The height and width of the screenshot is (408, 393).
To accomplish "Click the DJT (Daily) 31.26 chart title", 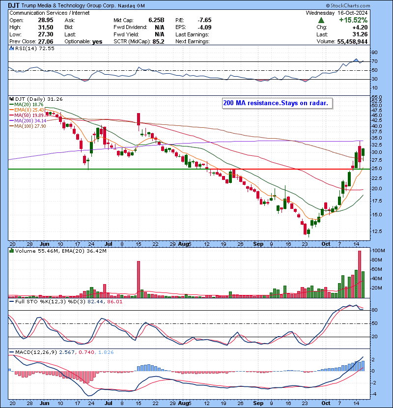I will tap(39, 99).
